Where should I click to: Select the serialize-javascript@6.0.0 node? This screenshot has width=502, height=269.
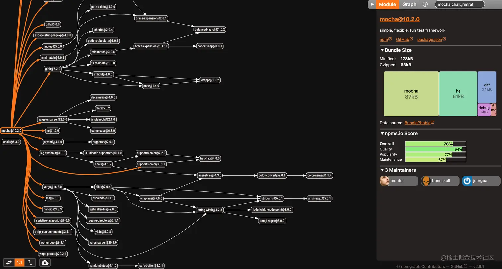pyautogui.click(x=53, y=220)
